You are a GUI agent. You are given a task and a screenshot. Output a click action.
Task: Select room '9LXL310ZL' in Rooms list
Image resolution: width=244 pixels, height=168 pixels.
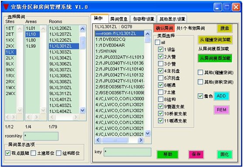64,87
